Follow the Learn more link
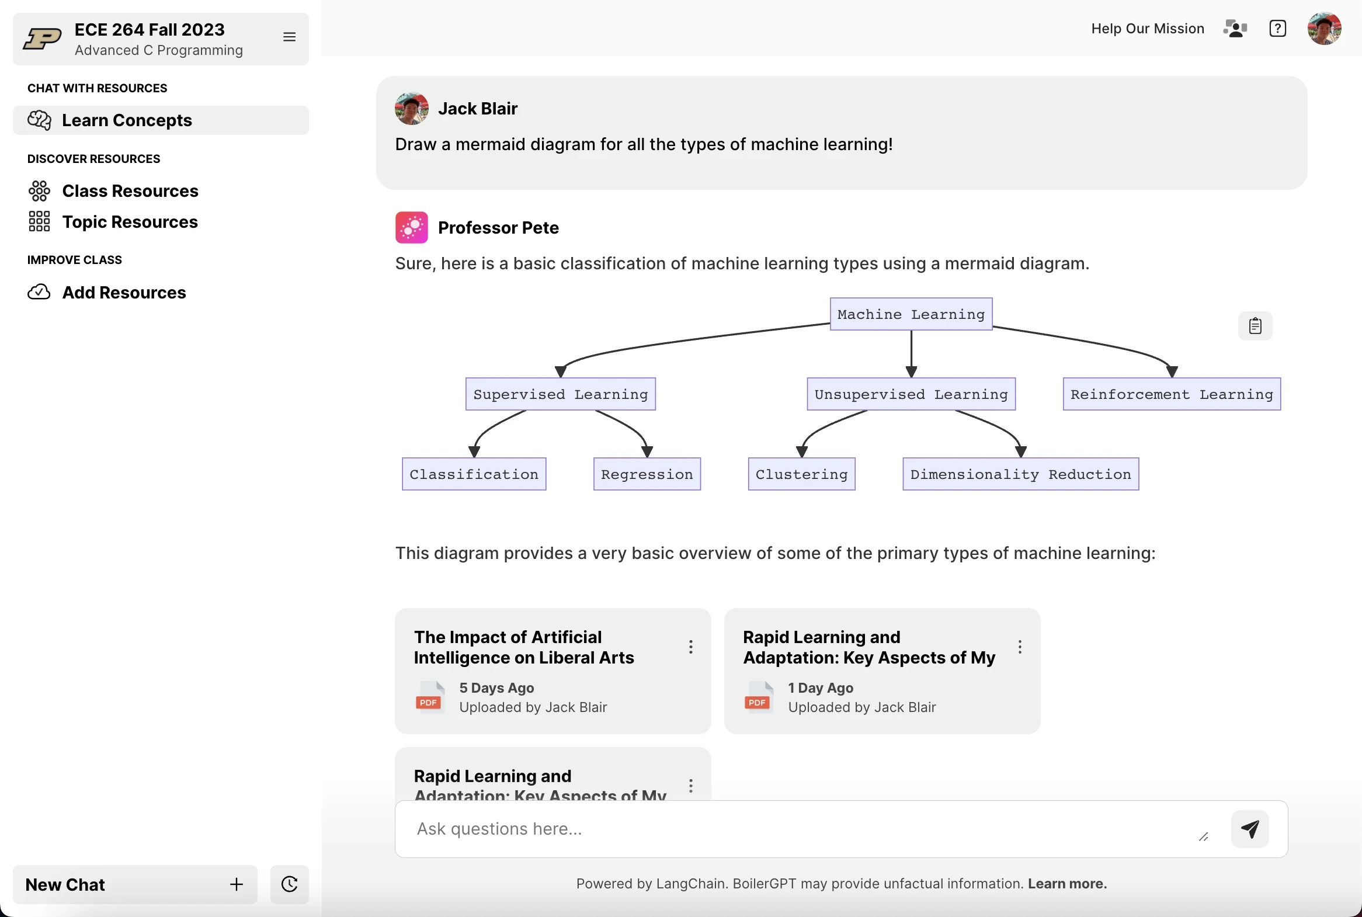 click(x=1067, y=884)
